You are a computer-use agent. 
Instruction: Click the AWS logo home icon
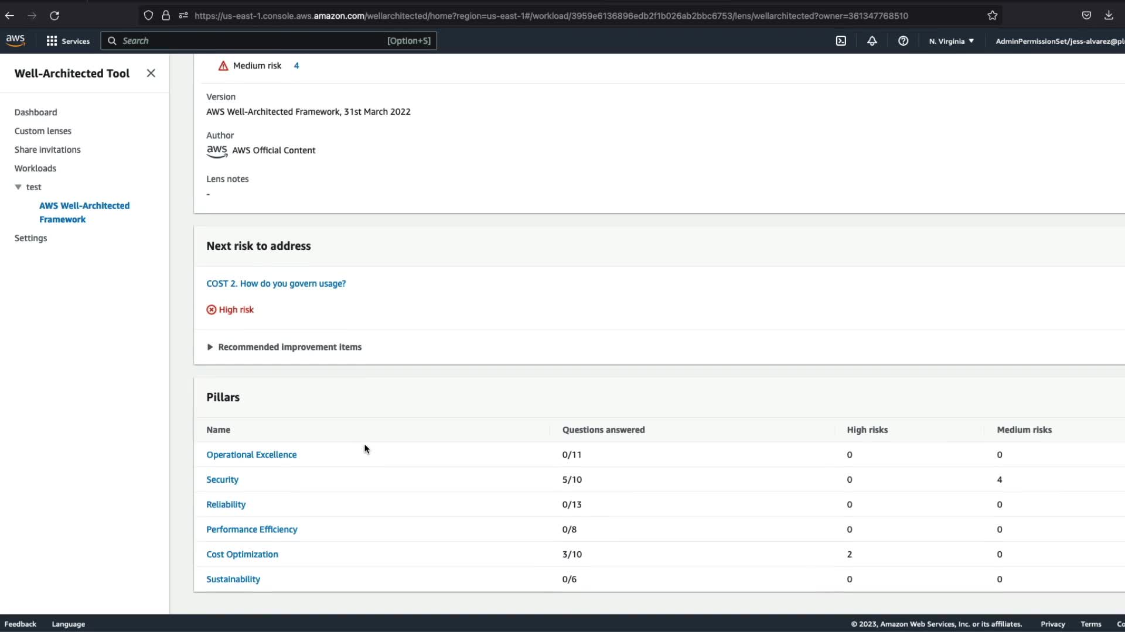click(x=15, y=40)
